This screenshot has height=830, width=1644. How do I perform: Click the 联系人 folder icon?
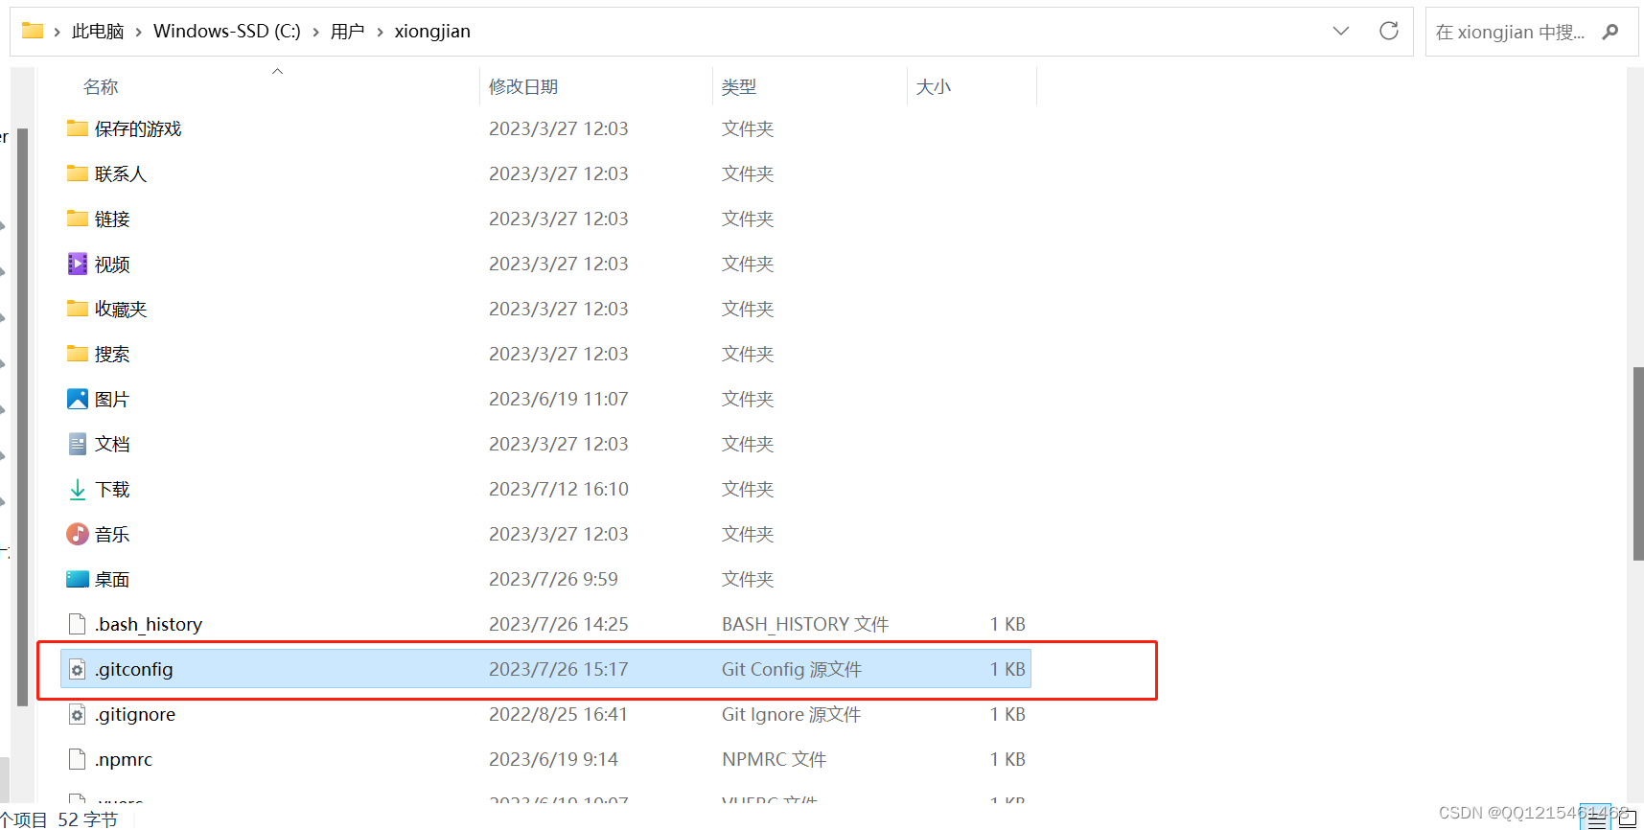click(78, 173)
